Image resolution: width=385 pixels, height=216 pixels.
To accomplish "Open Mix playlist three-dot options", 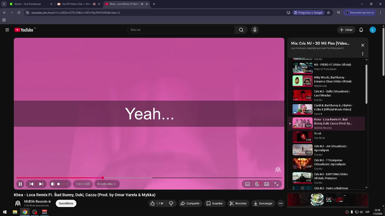I will [x=363, y=54].
